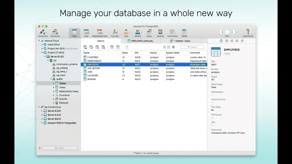Click the fifth table icon, left of the refresh icon
The height and width of the screenshot is (164, 292).
coord(112,47)
